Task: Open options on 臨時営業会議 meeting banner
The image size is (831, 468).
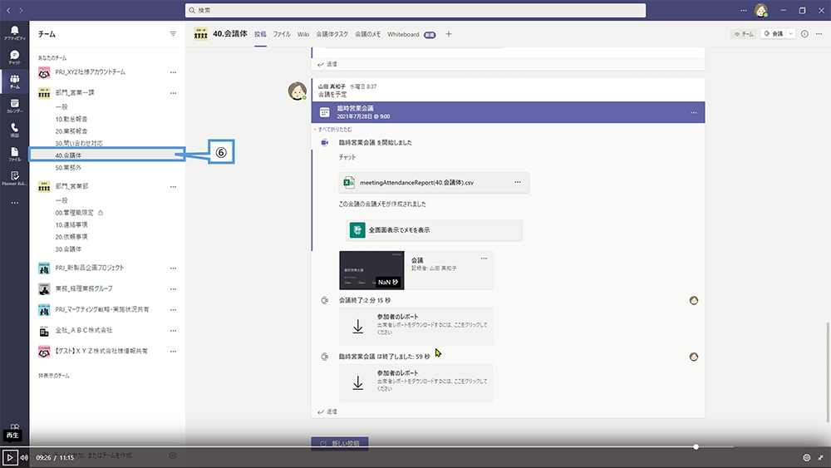Action: [693, 112]
